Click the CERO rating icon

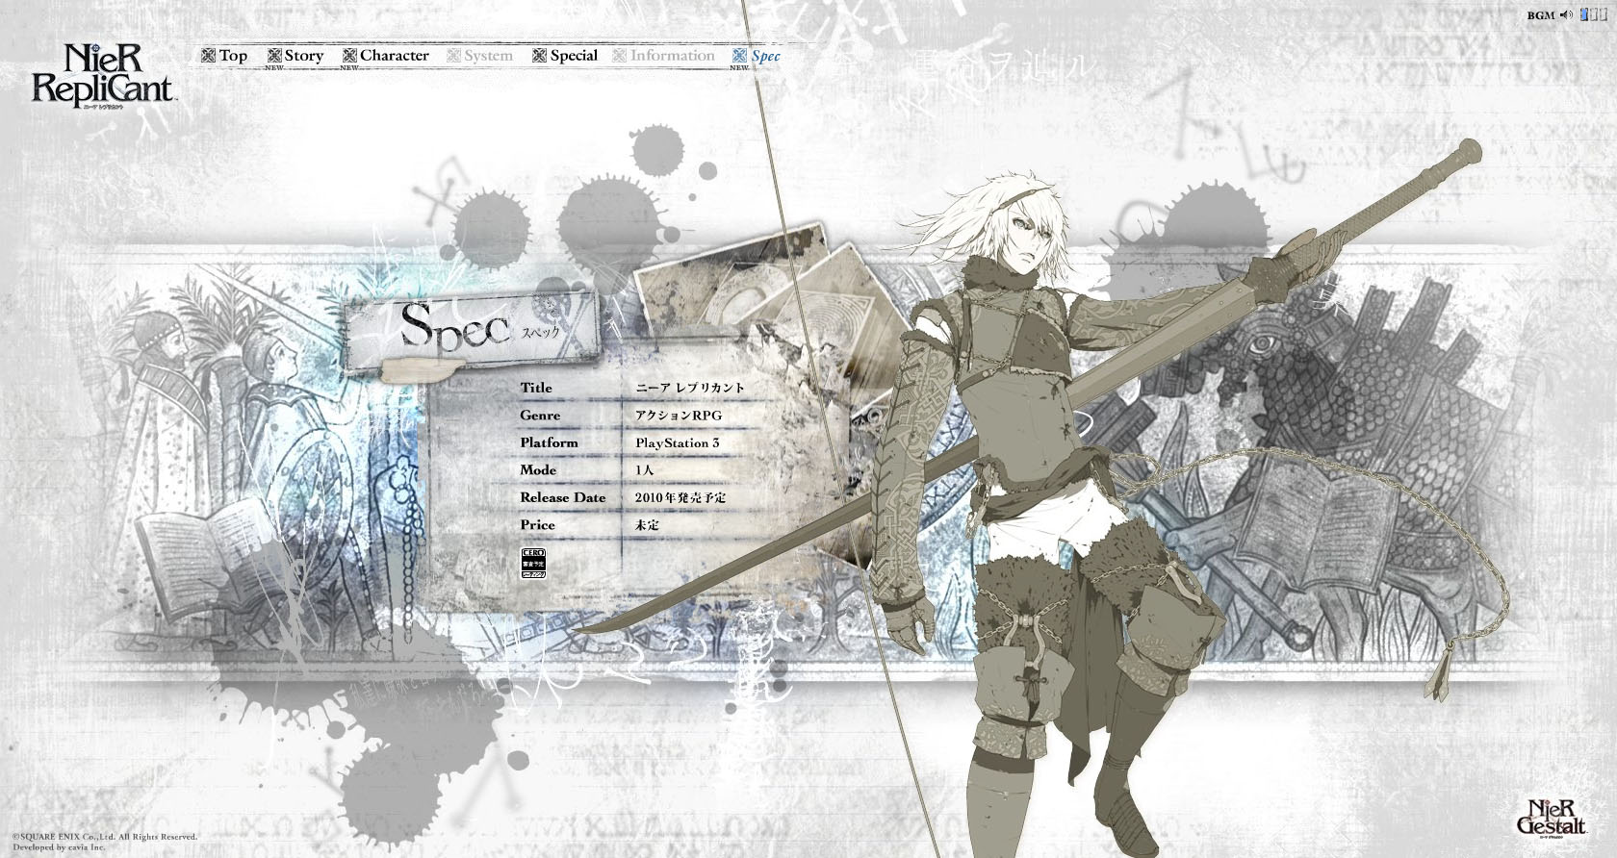pyautogui.click(x=533, y=563)
